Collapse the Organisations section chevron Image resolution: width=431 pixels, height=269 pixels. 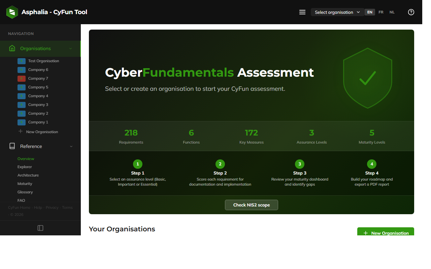[x=71, y=48]
